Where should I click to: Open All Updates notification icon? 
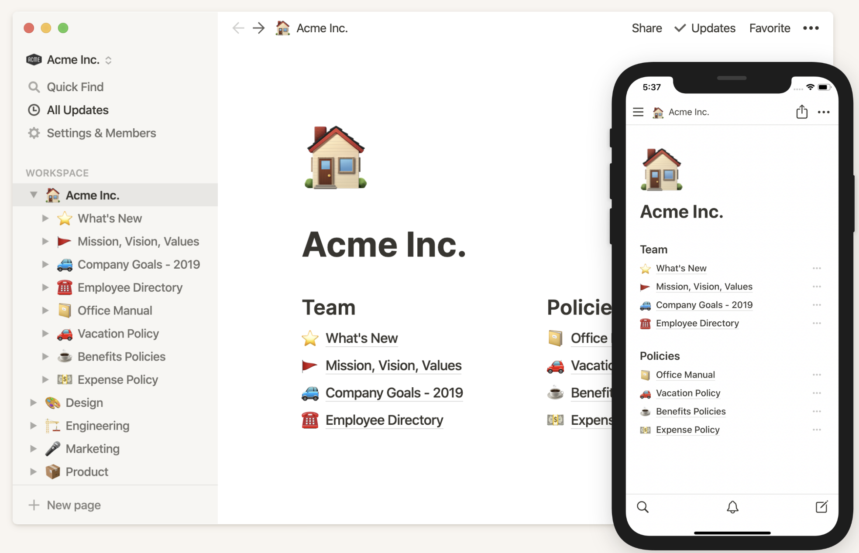pyautogui.click(x=33, y=109)
